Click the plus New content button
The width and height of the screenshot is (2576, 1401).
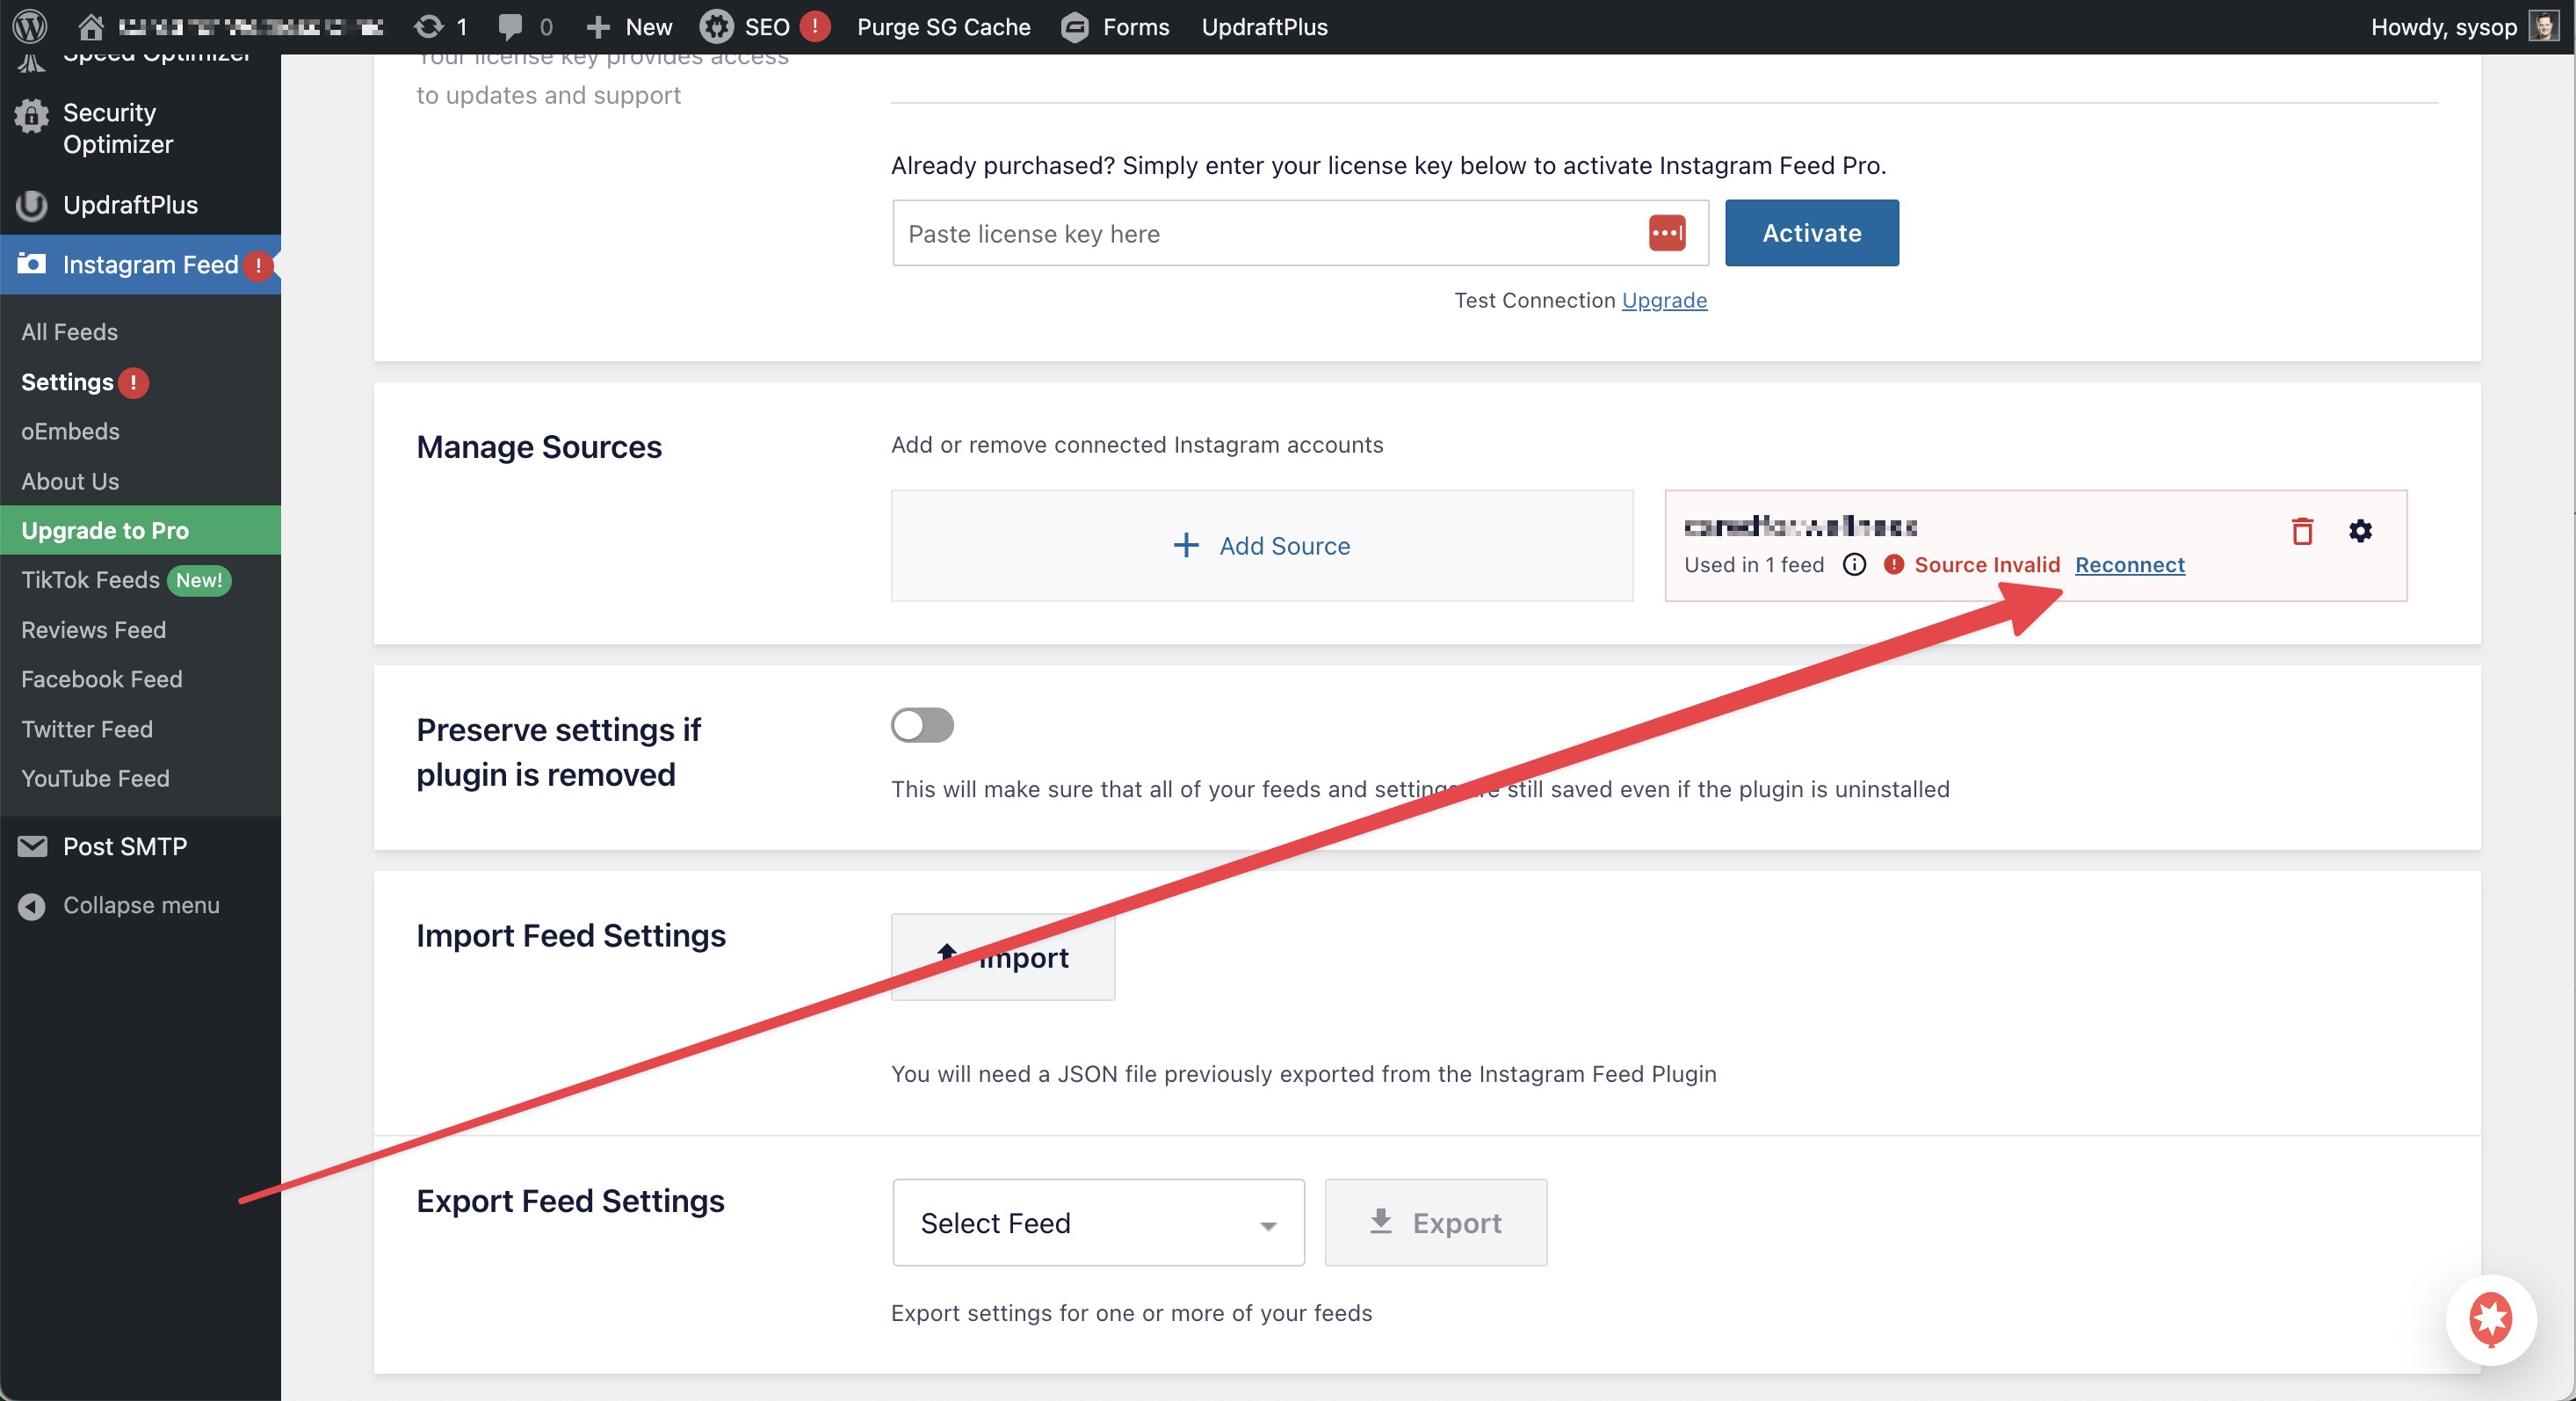[628, 27]
